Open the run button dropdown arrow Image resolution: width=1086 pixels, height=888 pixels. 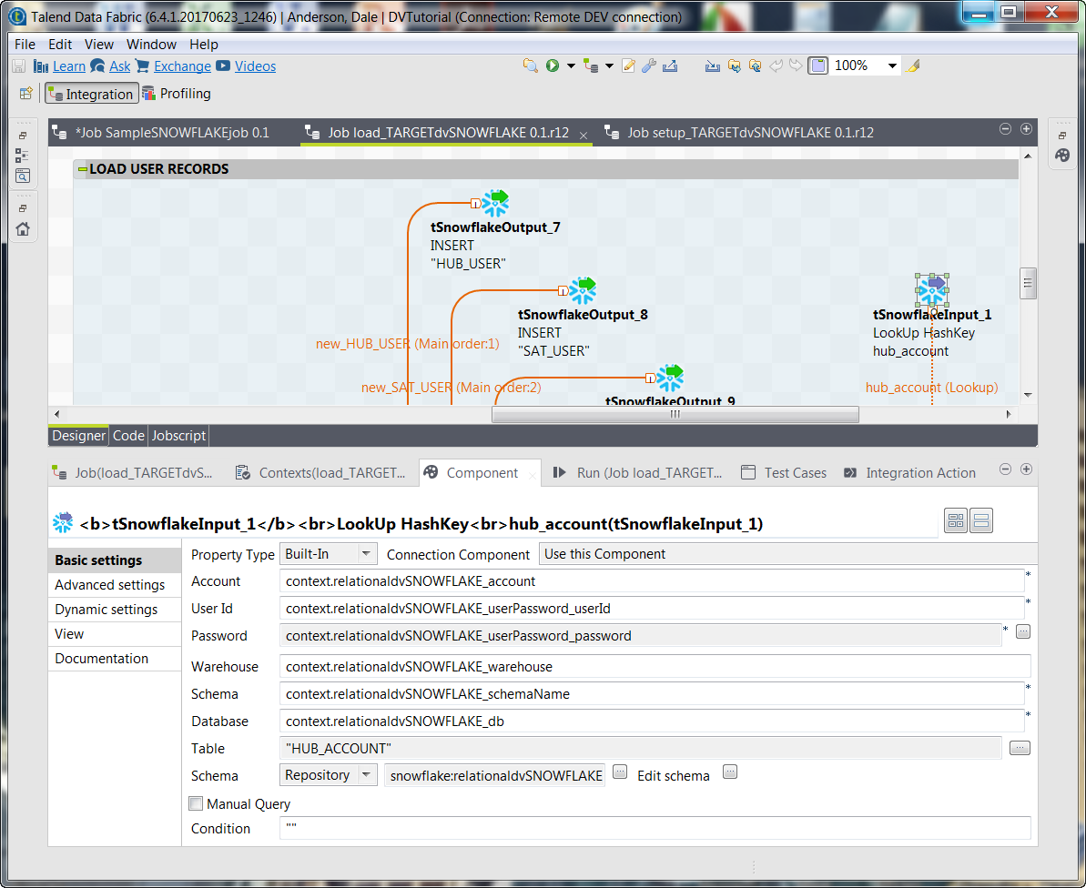571,66
